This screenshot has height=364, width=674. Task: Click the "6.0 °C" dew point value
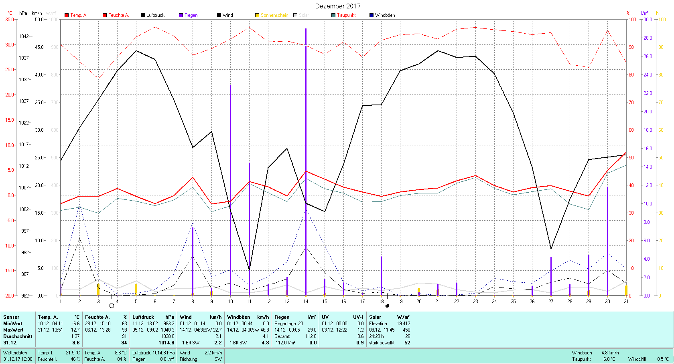point(609,359)
